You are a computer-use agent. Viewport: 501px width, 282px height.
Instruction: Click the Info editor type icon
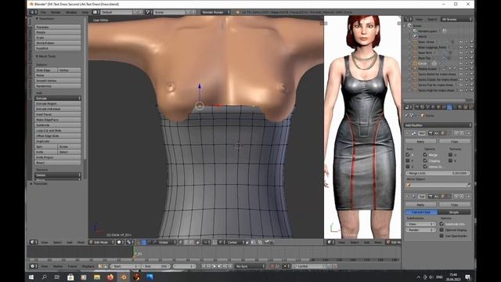pyautogui.click(x=33, y=13)
